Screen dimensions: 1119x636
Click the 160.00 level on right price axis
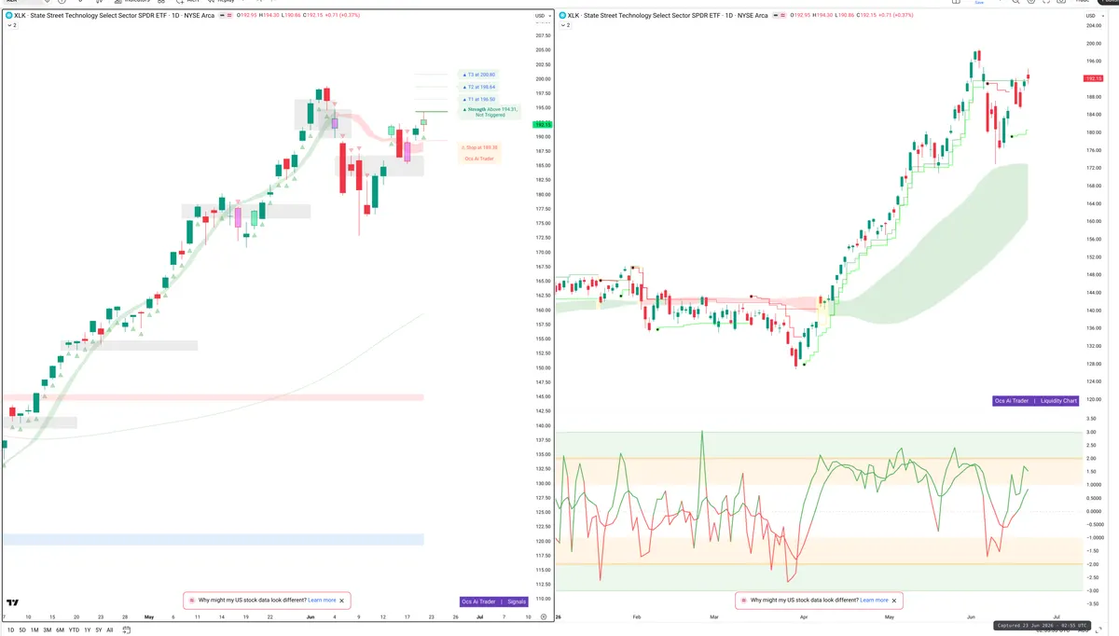(x=1092, y=221)
